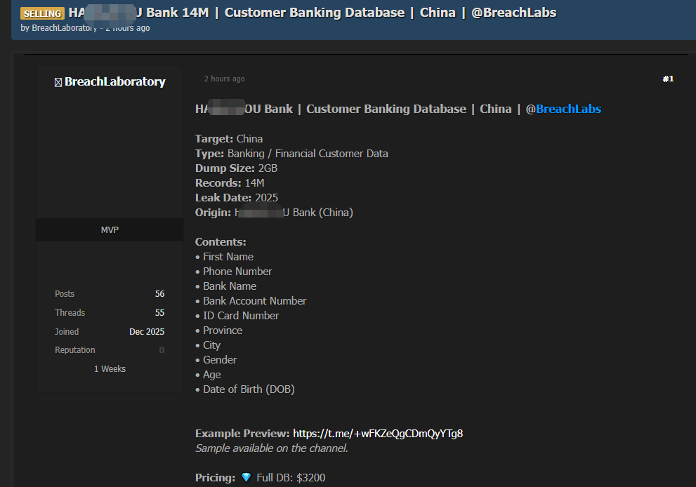Click the diamond icon next to Pricing
Screen dimensions: 696x487
click(x=246, y=478)
